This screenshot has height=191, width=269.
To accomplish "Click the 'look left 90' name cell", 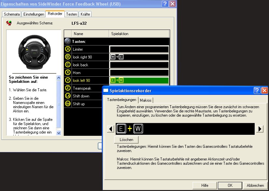I will (90, 80).
